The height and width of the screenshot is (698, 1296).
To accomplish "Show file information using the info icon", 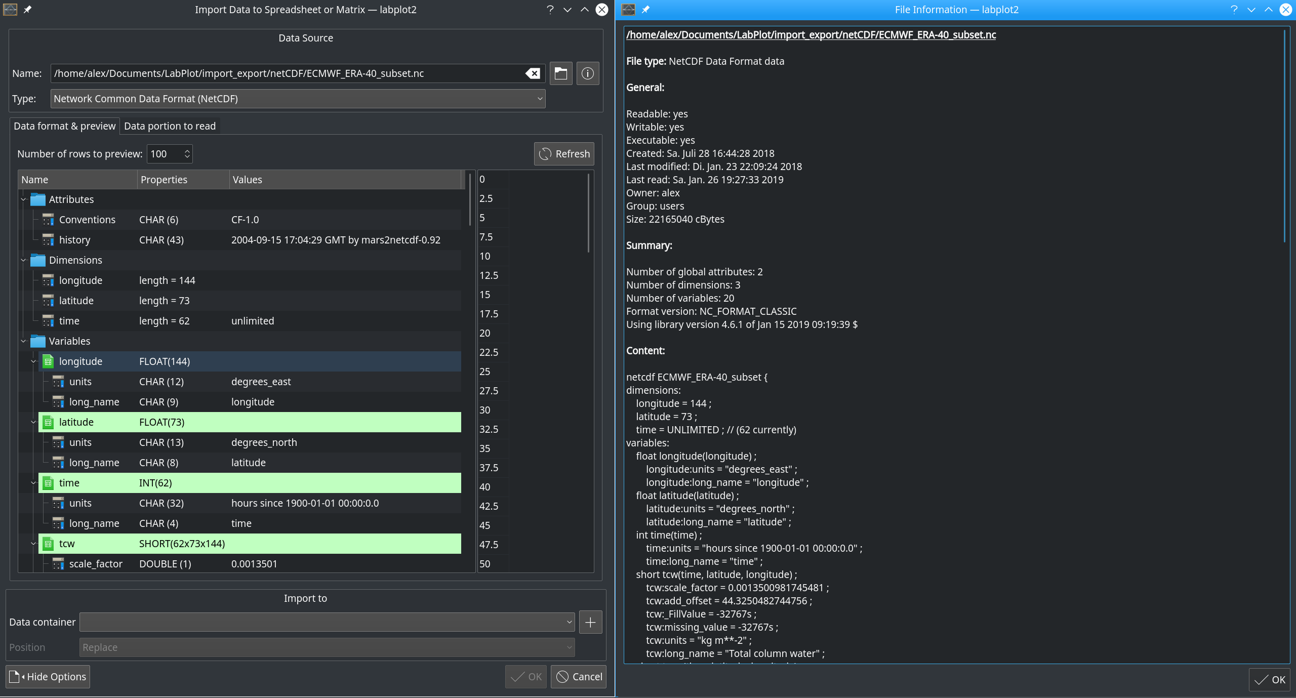I will click(x=587, y=73).
